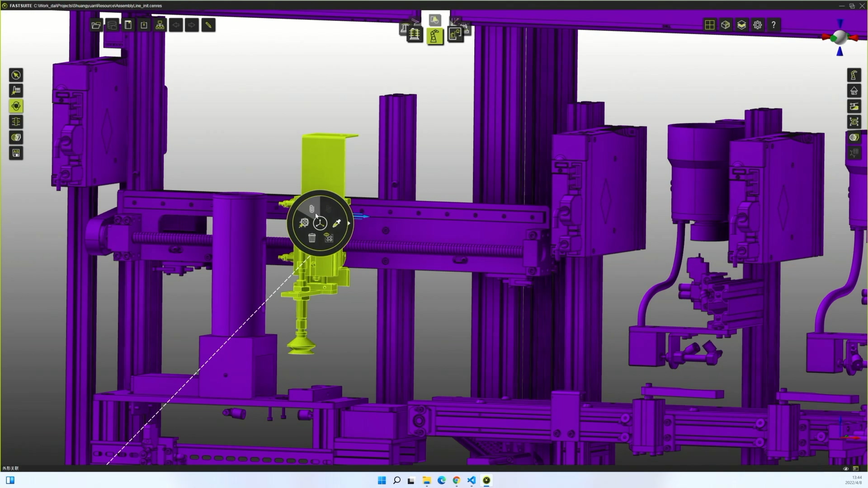The height and width of the screenshot is (488, 868).
Task: Open the layers stack dropdown top right
Action: (x=741, y=25)
